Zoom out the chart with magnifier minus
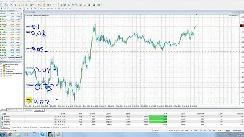 click(77, 5)
